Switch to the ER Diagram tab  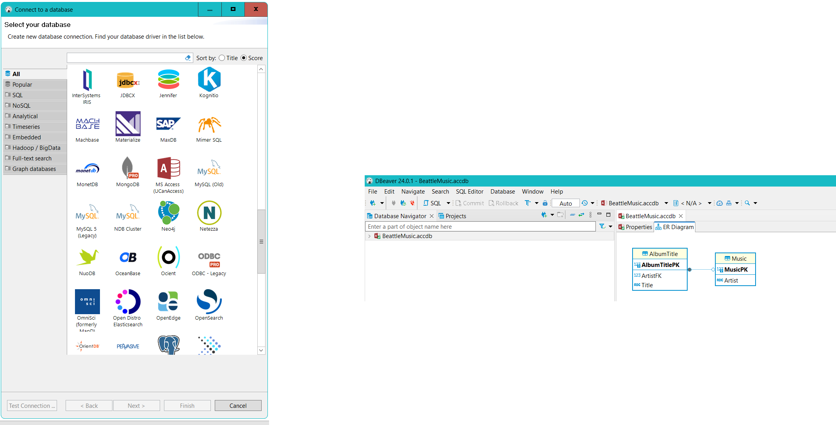pyautogui.click(x=674, y=227)
